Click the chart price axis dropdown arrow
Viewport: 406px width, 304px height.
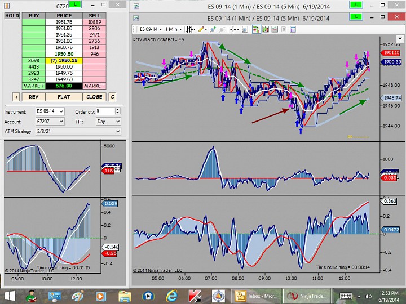pyautogui.click(x=400, y=39)
